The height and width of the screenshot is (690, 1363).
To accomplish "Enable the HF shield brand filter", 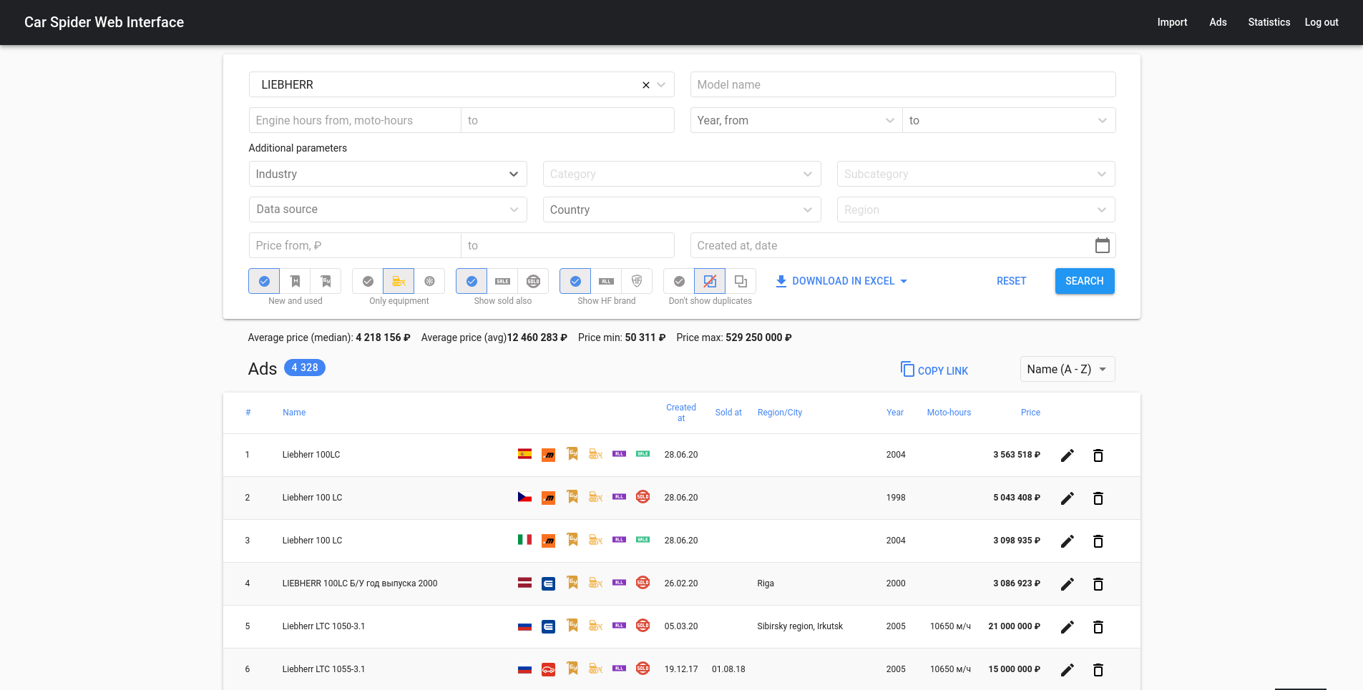I will click(x=637, y=281).
